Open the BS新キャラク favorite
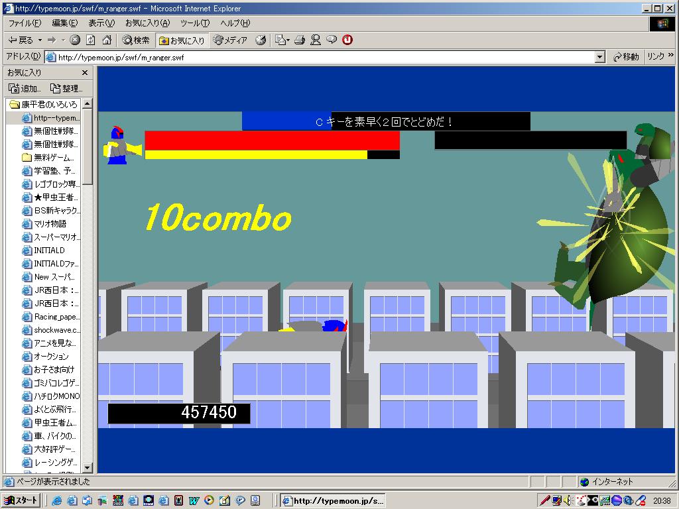The height and width of the screenshot is (509, 679). point(50,211)
